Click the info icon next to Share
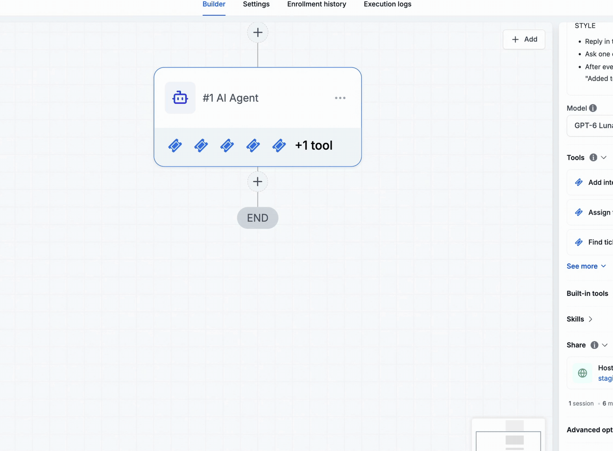Viewport: 613px width, 451px height. (594, 345)
